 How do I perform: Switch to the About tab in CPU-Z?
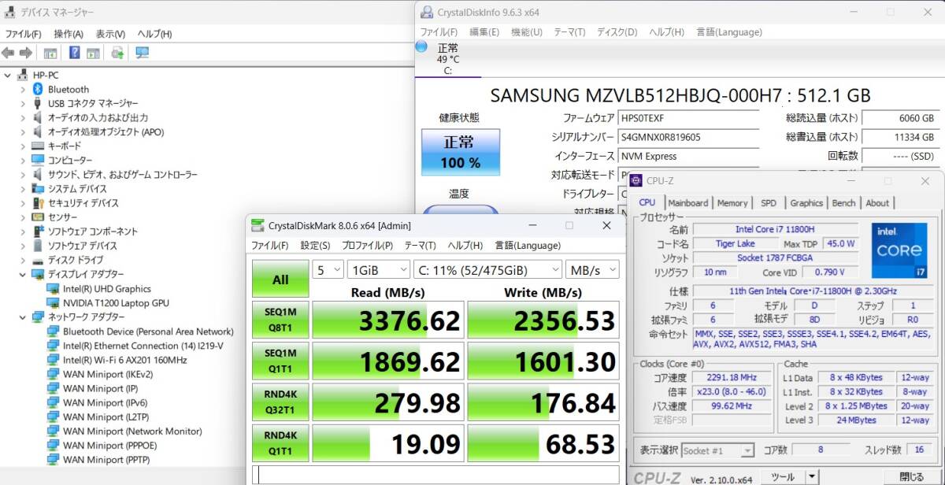877,203
